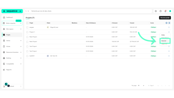Viewport: 174px width, 98px height.
Task: Click the Ventes money bag icon
Action: click(x=4, y=41)
